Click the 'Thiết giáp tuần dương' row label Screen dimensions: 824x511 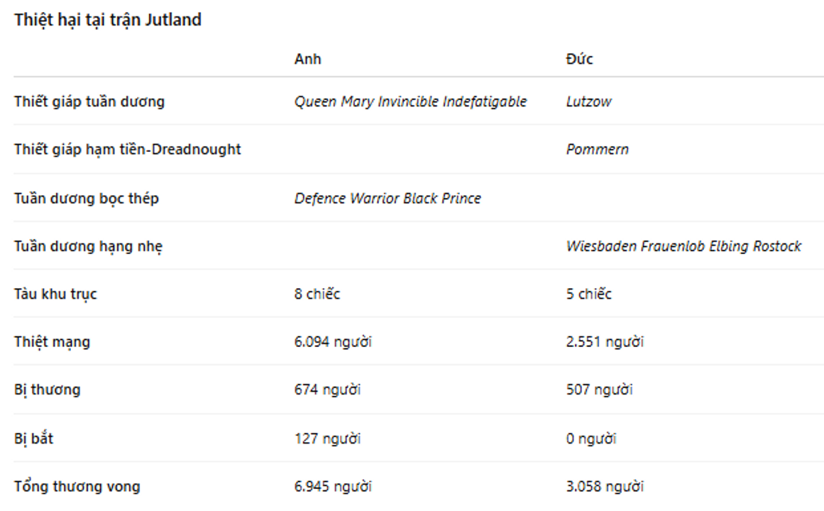pyautogui.click(x=89, y=101)
